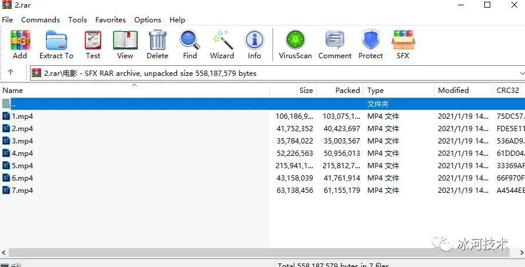Click the WinRAR title bar icon
This screenshot has width=525, height=267.
(x=6, y=5)
